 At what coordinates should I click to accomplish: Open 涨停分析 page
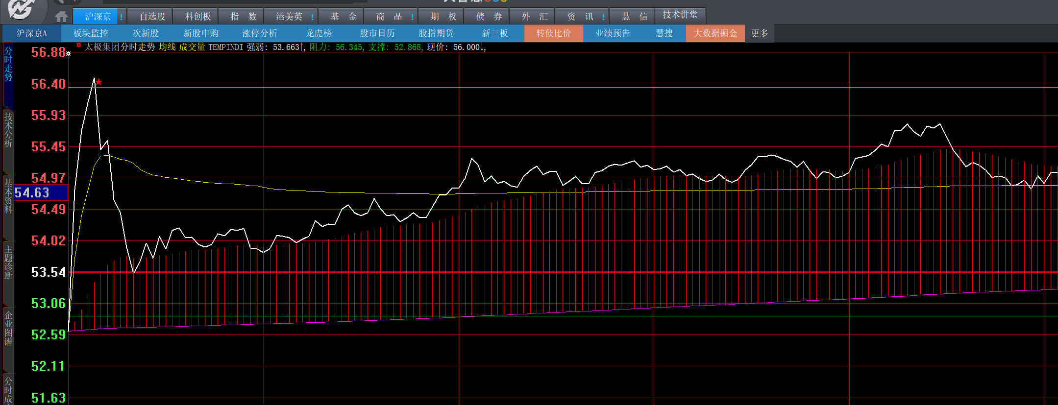(260, 33)
